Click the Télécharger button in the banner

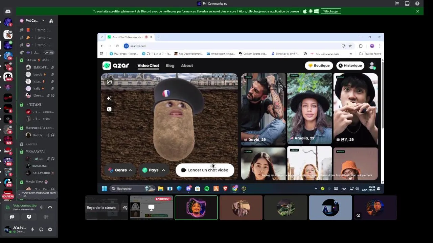331,11
